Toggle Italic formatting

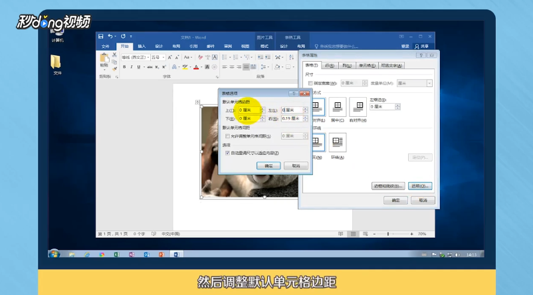pos(132,67)
